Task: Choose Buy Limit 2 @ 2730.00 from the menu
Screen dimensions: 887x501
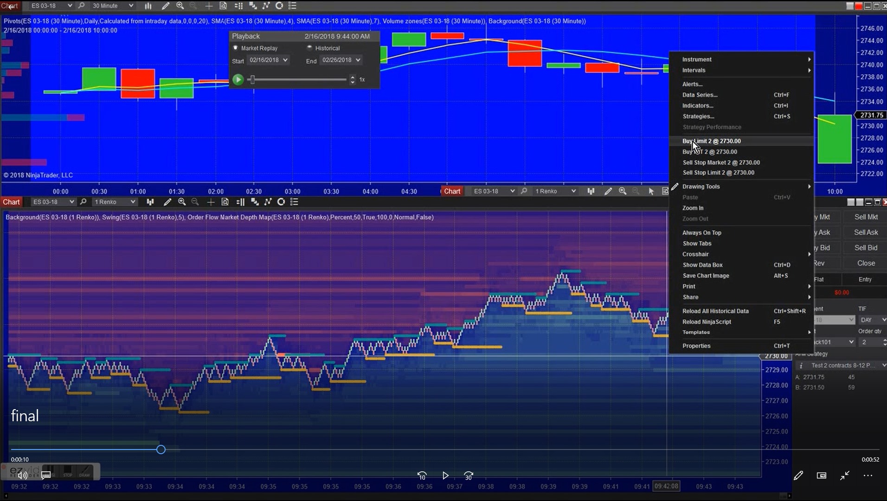Action: 741,141
